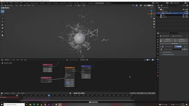Open the Node menu in node editor
Image resolution: width=189 pixels, height=106 pixels.
[x=25, y=60]
